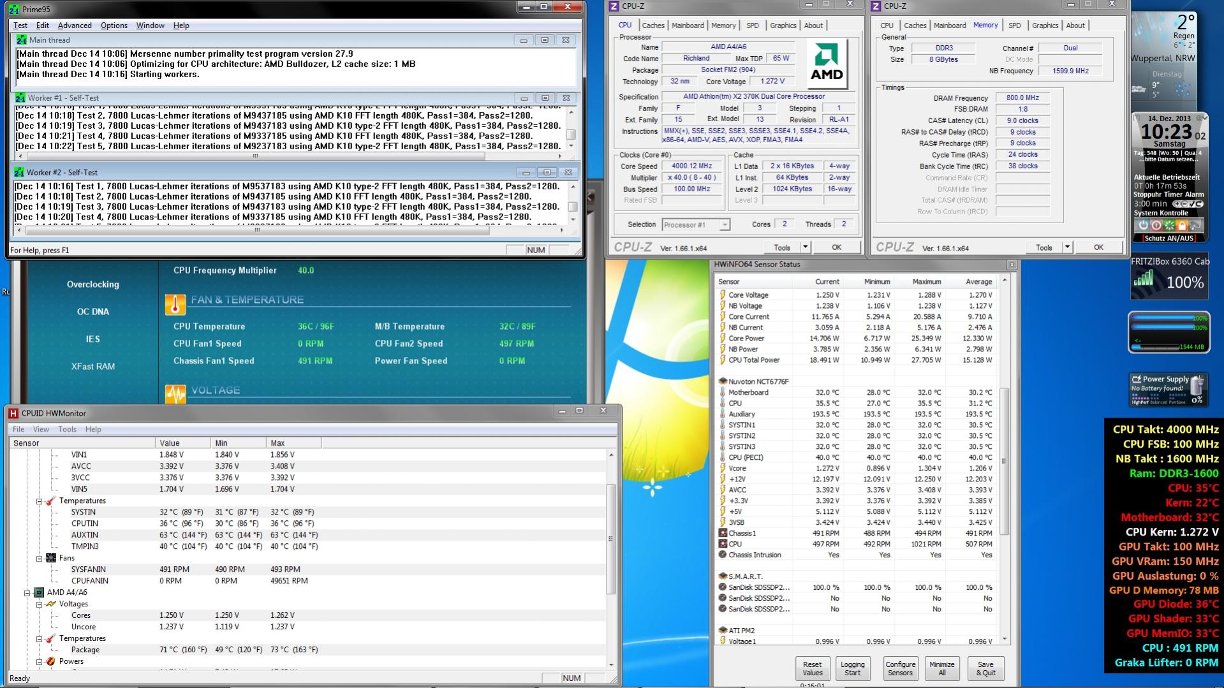Open the Tools dropdown arrow in the CPU-Z CPU window

(805, 247)
